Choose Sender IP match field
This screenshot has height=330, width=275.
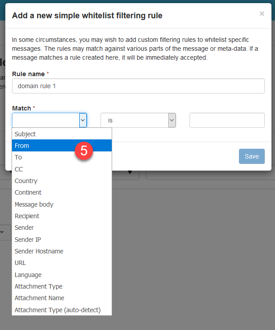pyautogui.click(x=28, y=240)
